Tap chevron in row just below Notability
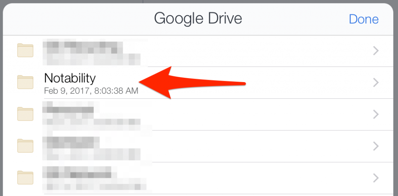 click(376, 114)
